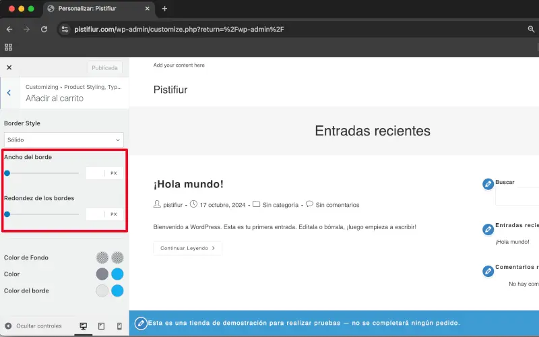
Task: Click the zoom magnifier icon in address bar
Action: (x=531, y=29)
